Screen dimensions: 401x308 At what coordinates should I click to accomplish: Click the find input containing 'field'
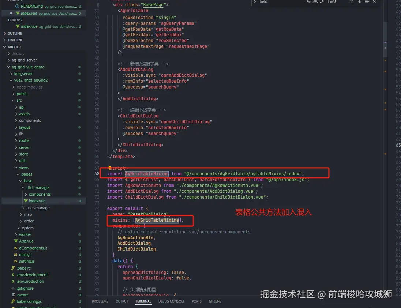281,1
